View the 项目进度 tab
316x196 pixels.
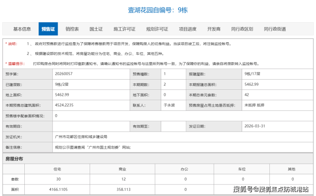click(x=187, y=29)
